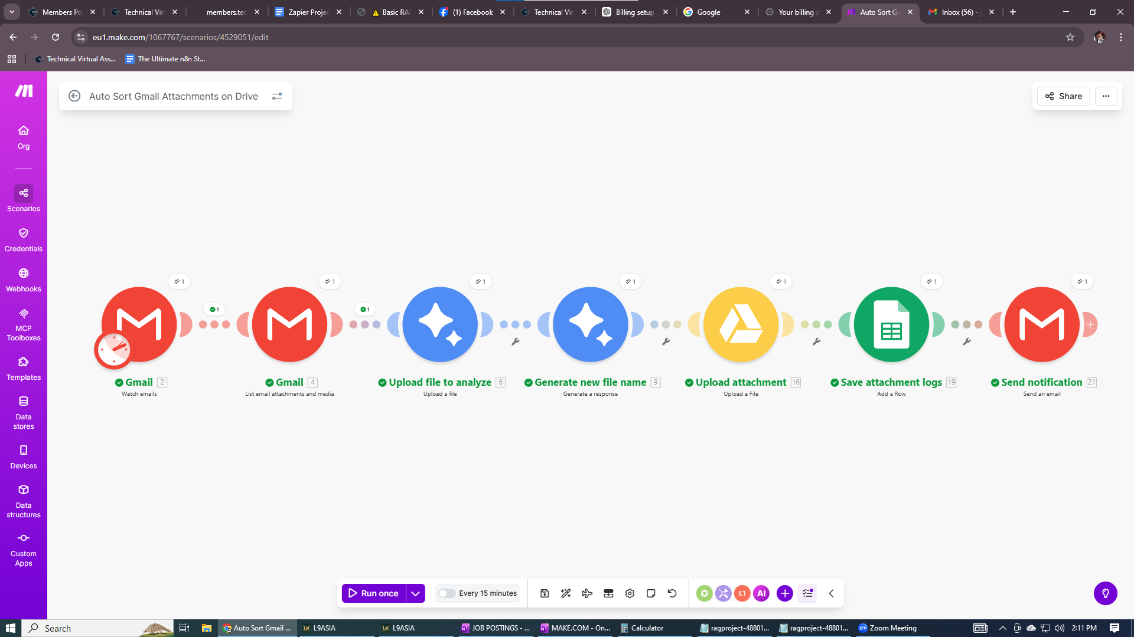The height and width of the screenshot is (637, 1134).
Task: Enable the Every 15 minutes scheduling toggle
Action: click(x=447, y=593)
